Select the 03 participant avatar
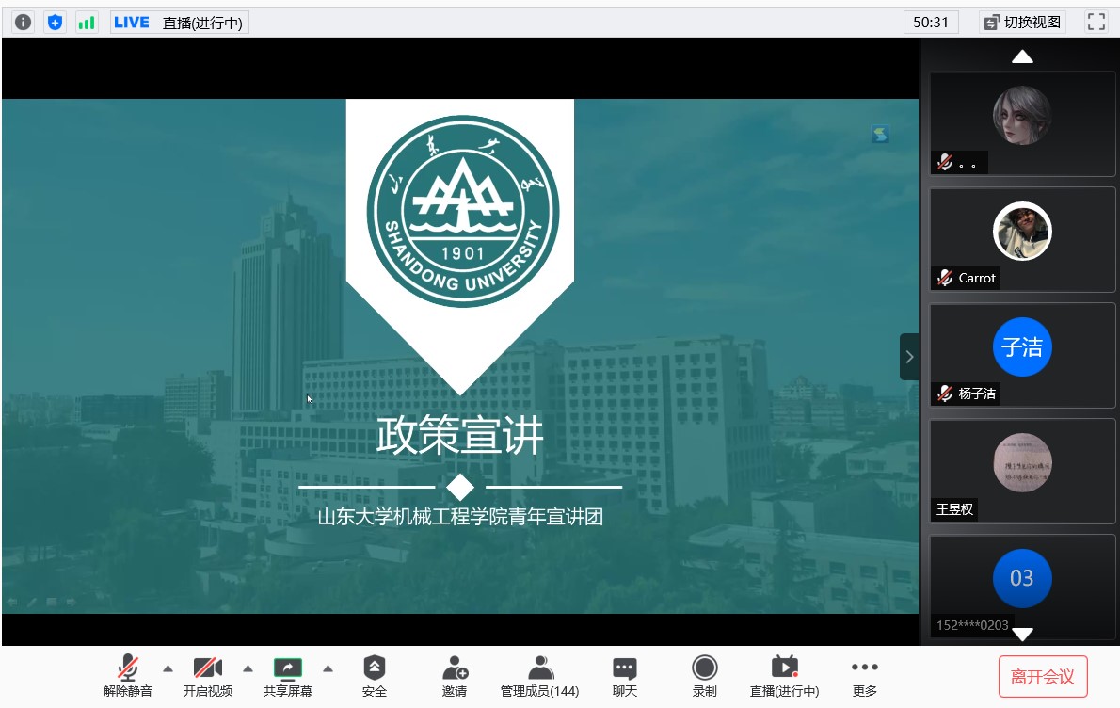 (1022, 578)
